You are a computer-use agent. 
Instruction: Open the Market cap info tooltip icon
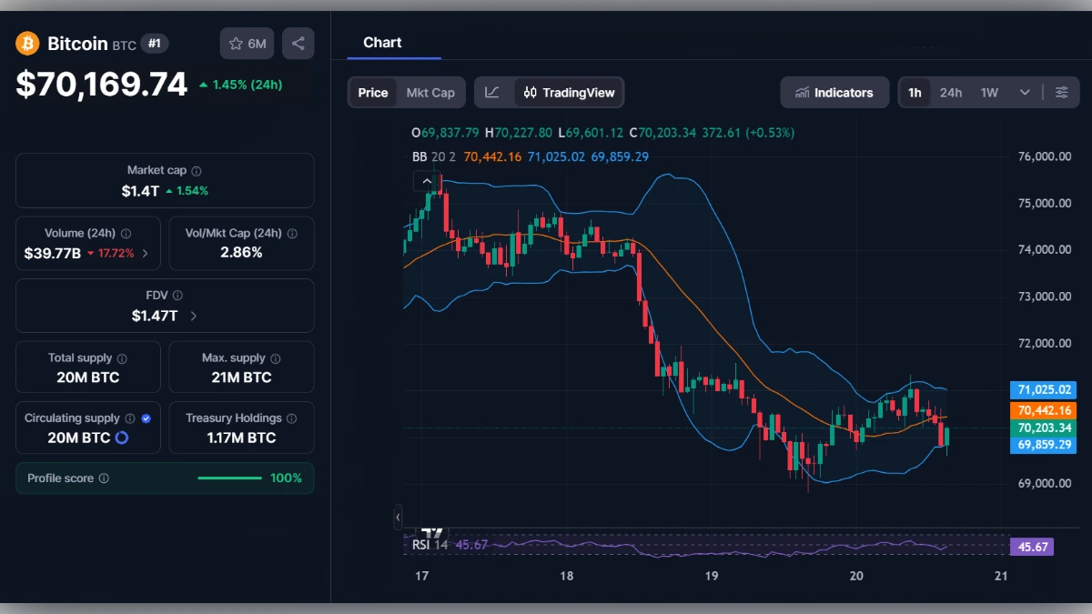click(x=195, y=169)
